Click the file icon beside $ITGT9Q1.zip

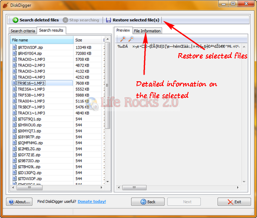[x=14, y=119]
